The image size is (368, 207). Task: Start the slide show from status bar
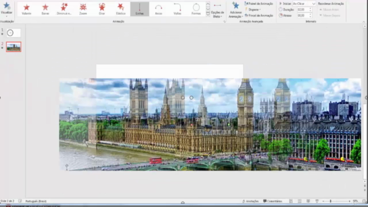tap(317, 201)
